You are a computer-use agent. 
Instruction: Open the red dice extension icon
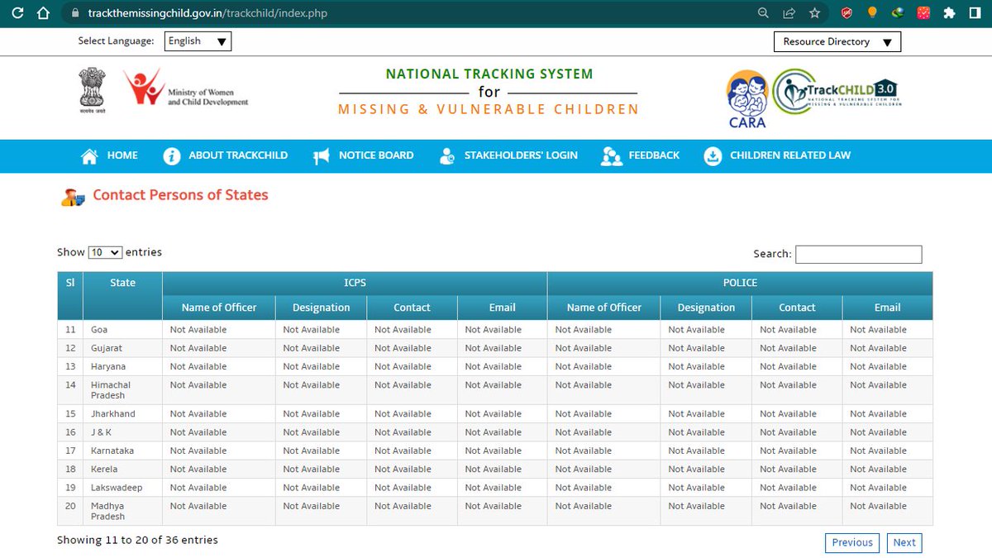[x=923, y=13]
